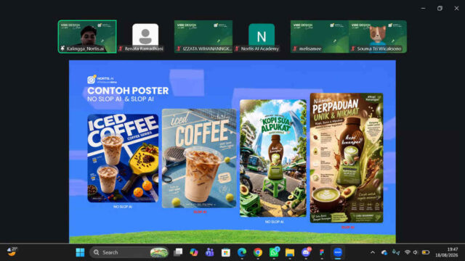Viewport: 465px width, 261px height.
Task: Open the Windows Start menu
Action: click(80, 252)
